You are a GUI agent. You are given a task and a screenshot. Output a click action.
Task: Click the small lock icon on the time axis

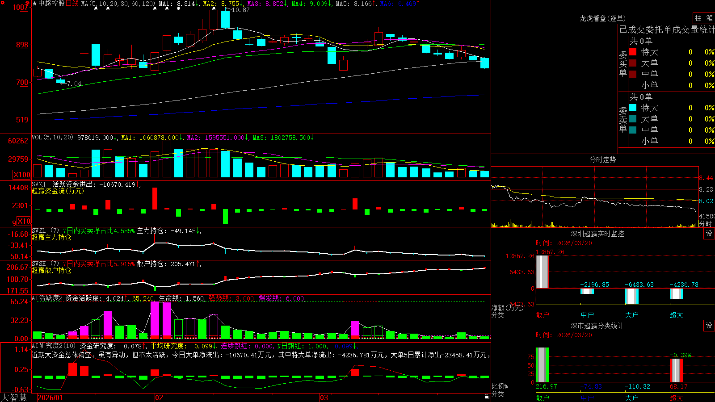tap(487, 396)
